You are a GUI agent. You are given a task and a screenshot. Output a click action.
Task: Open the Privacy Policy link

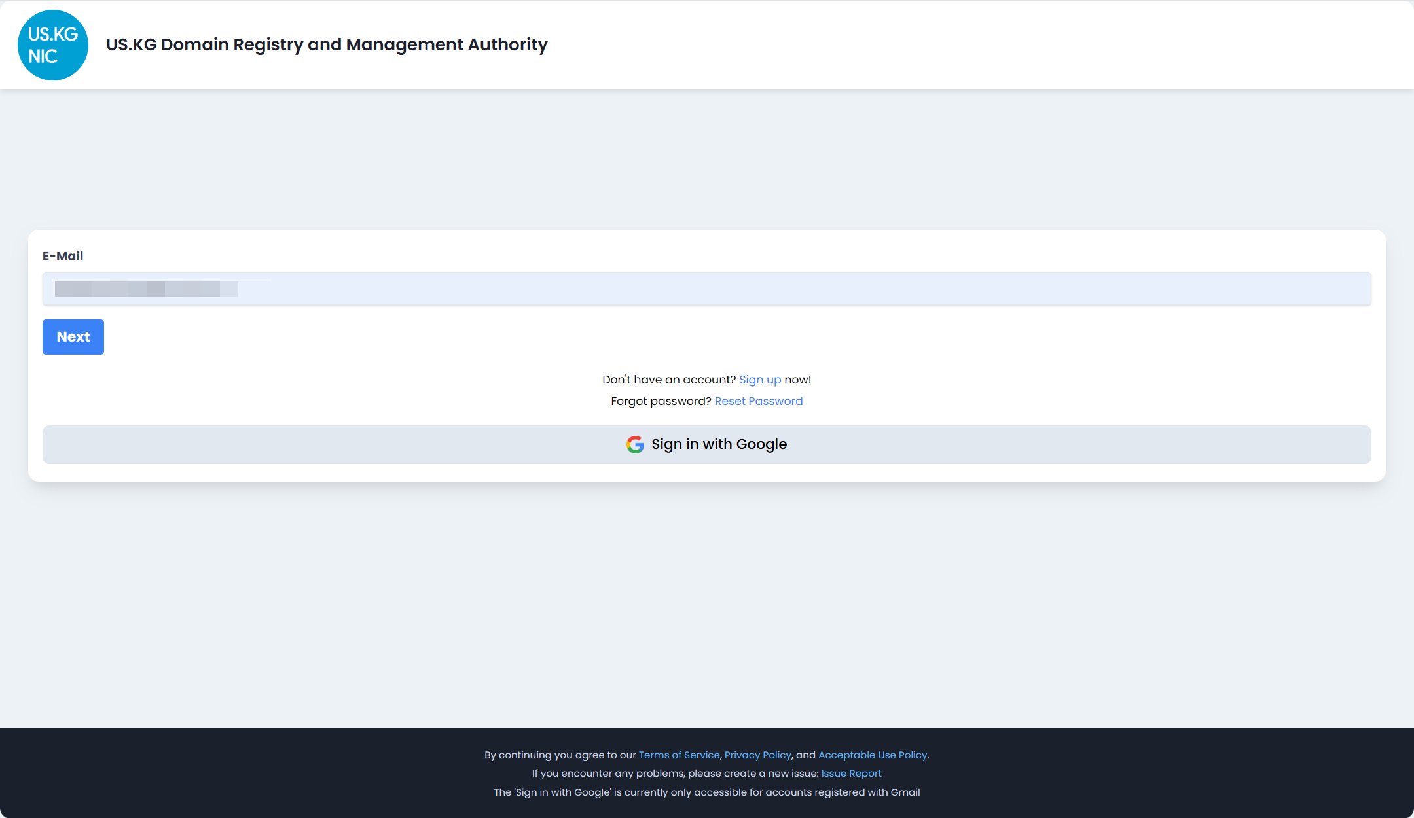(758, 755)
